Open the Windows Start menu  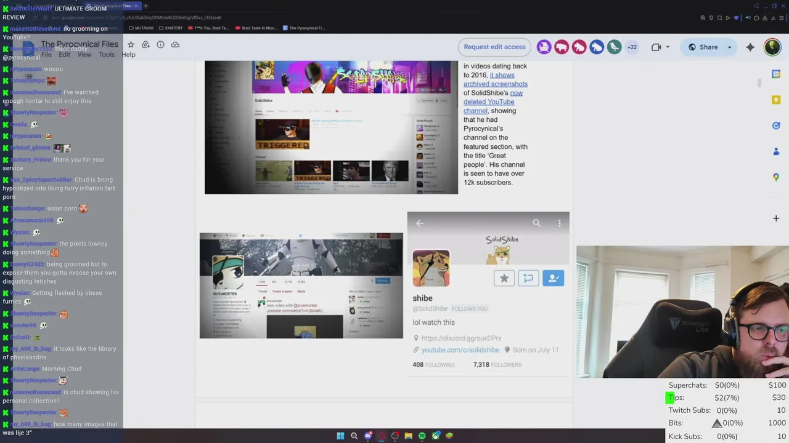[340, 436]
